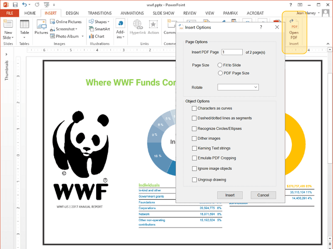
Task: Insert SmartArt graphic
Action: tap(99, 29)
